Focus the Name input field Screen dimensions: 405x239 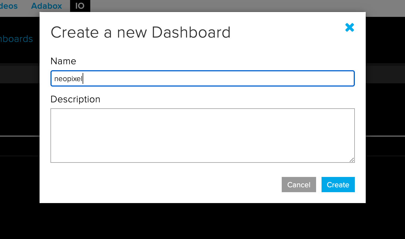tap(202, 78)
